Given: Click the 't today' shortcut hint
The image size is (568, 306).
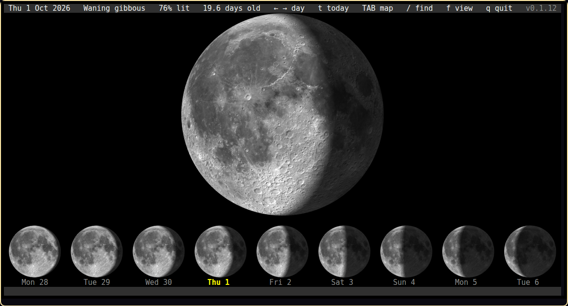Looking at the screenshot, I should (333, 8).
